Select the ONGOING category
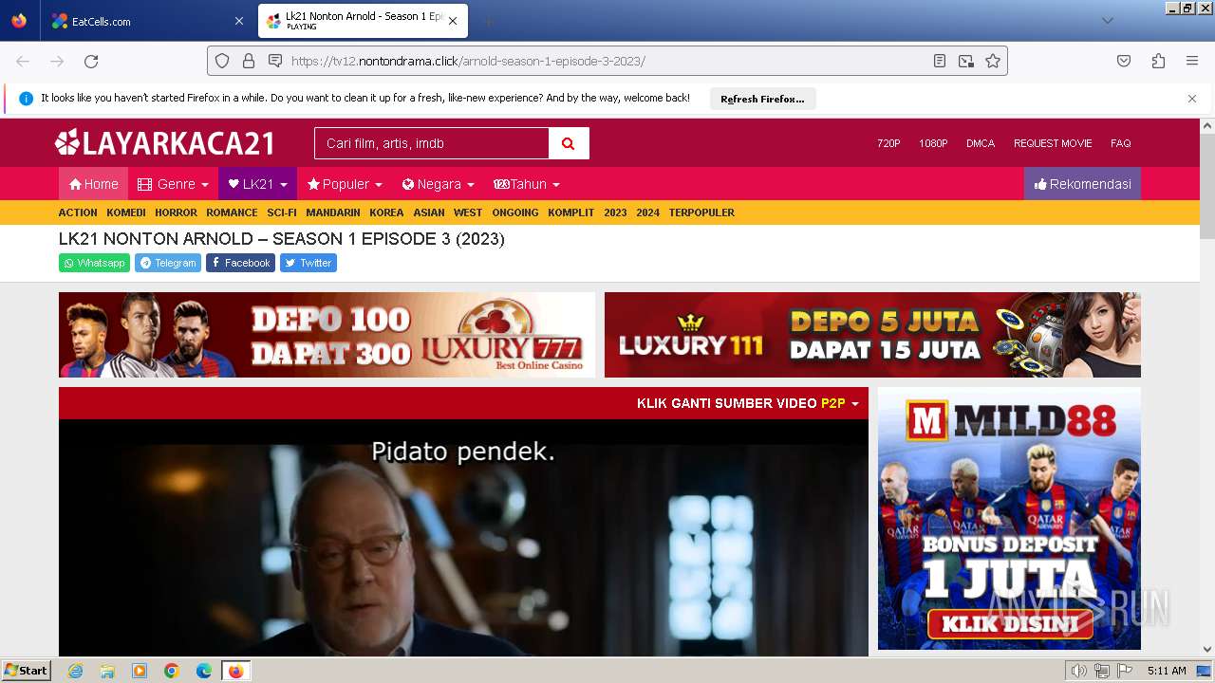Viewport: 1215px width, 683px height. [x=515, y=212]
